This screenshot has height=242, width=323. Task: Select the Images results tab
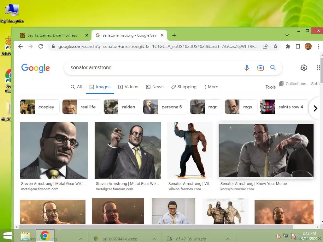pos(100,87)
